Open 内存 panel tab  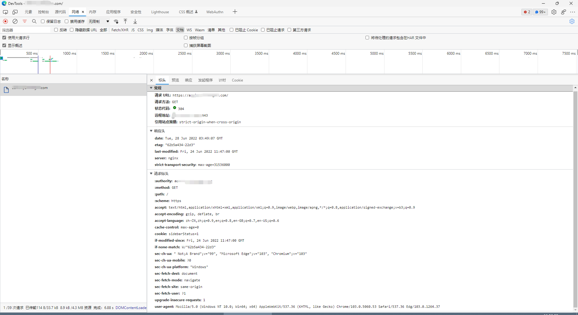point(92,12)
